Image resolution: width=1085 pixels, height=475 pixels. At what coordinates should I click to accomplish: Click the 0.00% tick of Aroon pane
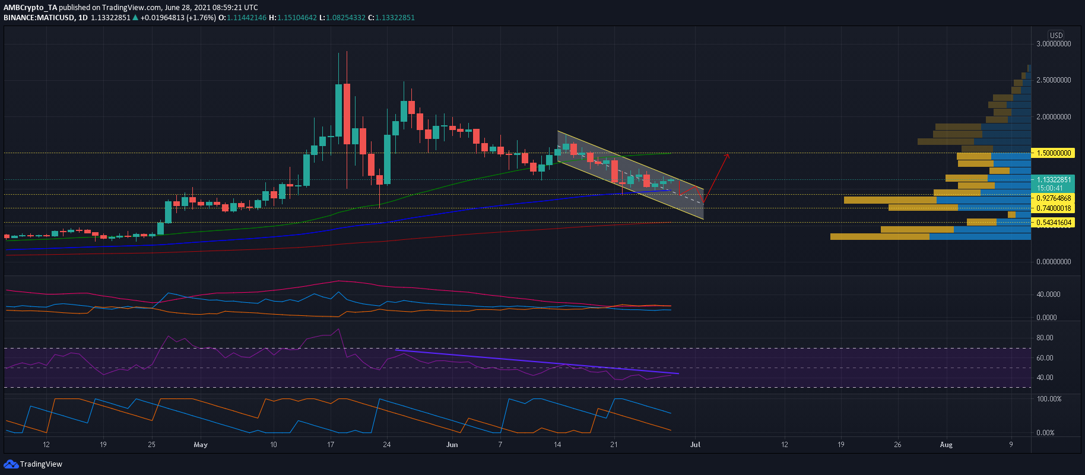coord(1045,433)
